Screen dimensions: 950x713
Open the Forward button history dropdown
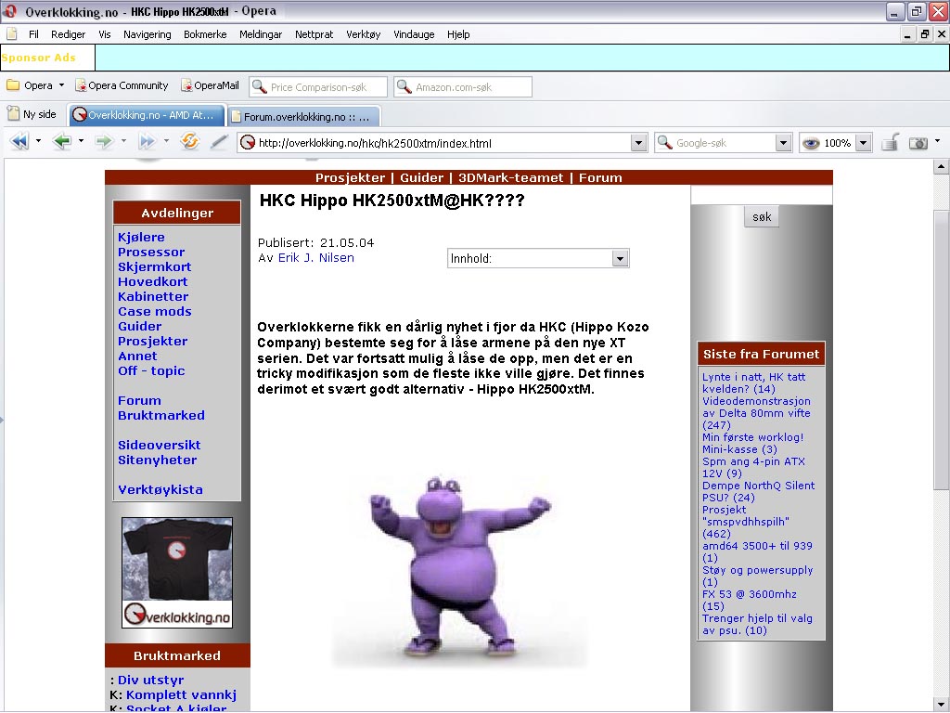[123, 141]
